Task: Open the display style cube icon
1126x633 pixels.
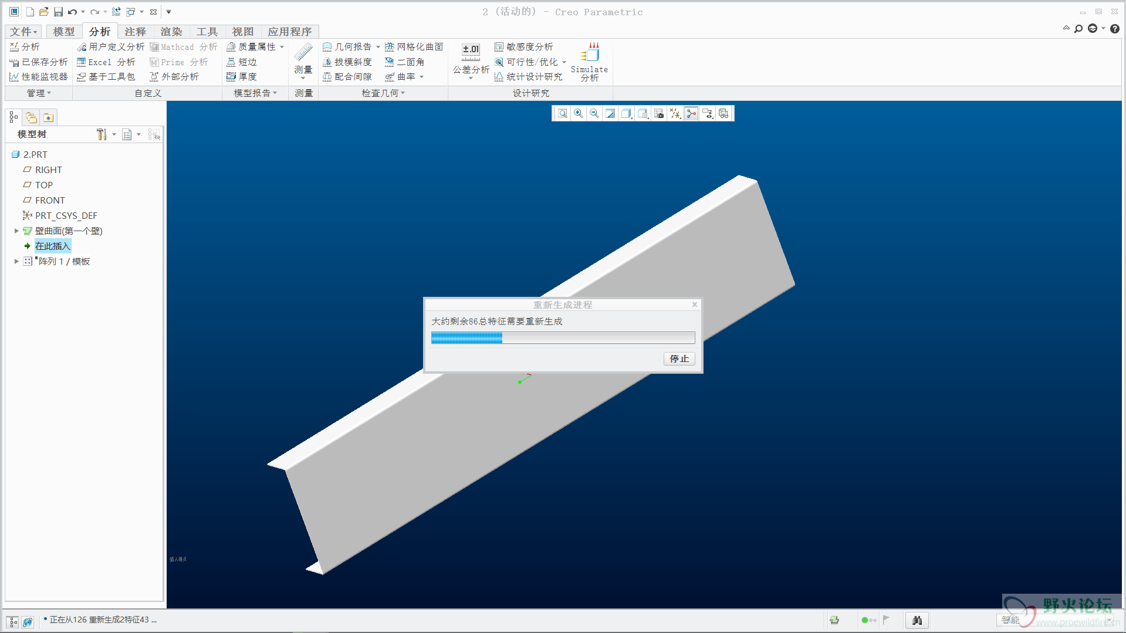Action: click(626, 114)
